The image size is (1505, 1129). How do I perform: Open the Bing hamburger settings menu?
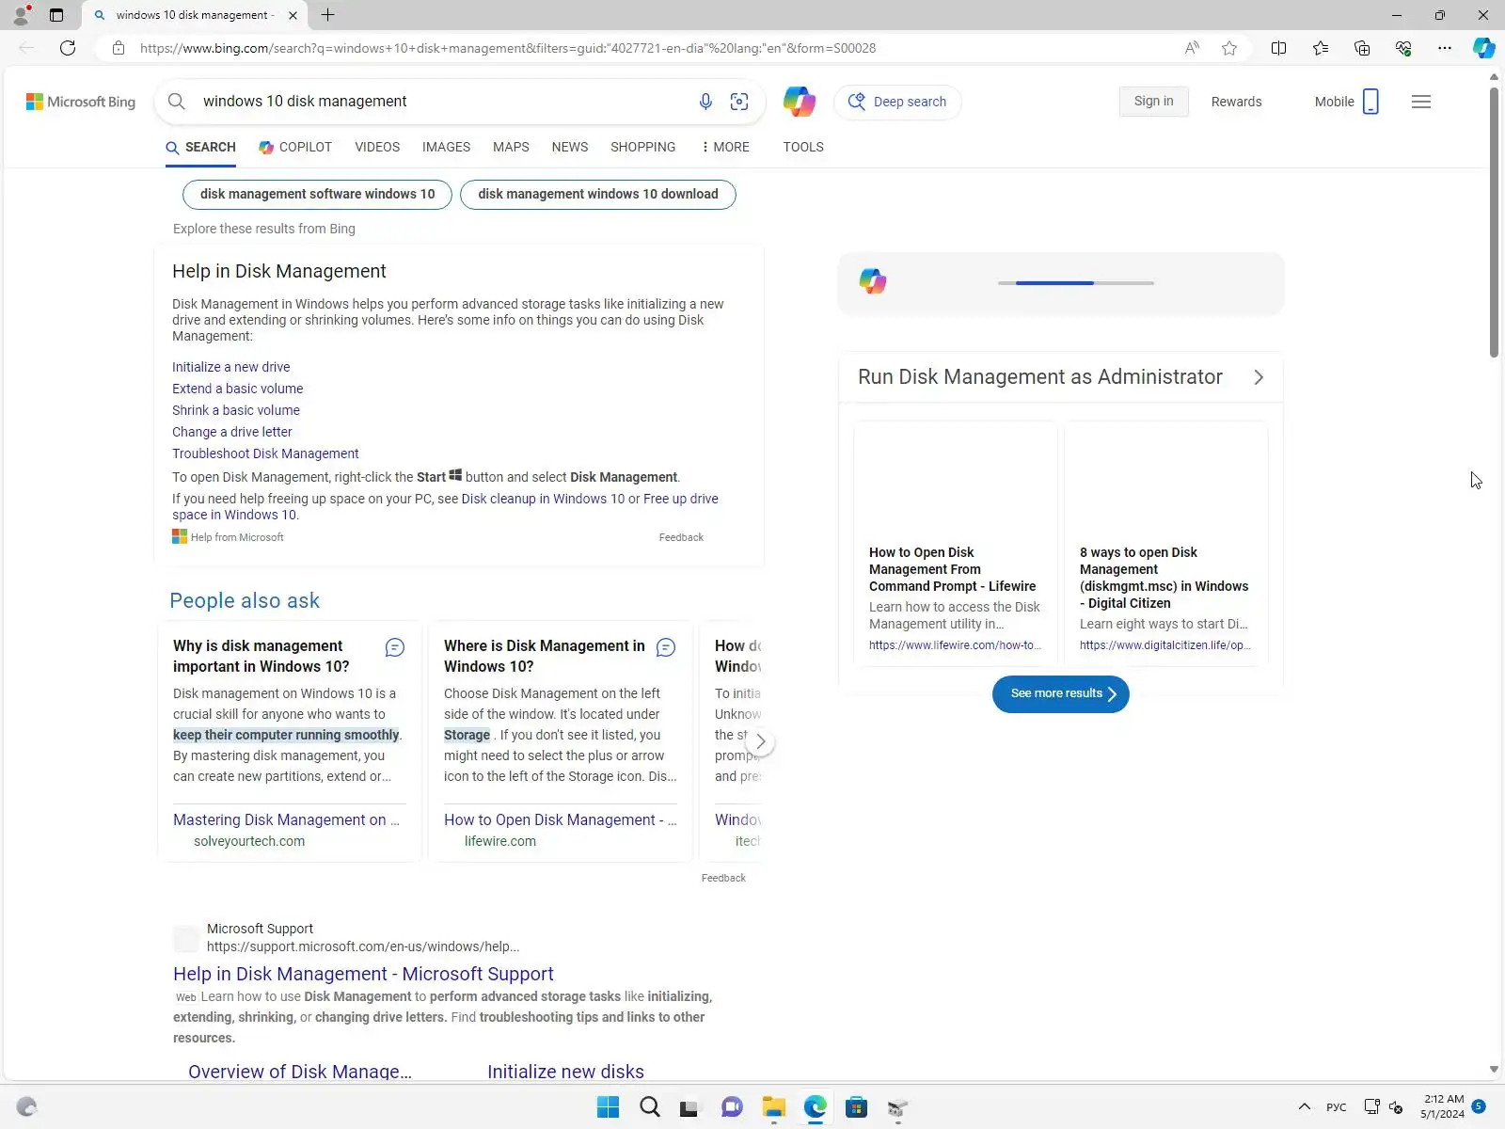tap(1421, 102)
